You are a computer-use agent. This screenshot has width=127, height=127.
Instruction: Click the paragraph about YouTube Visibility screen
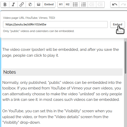point(57,117)
